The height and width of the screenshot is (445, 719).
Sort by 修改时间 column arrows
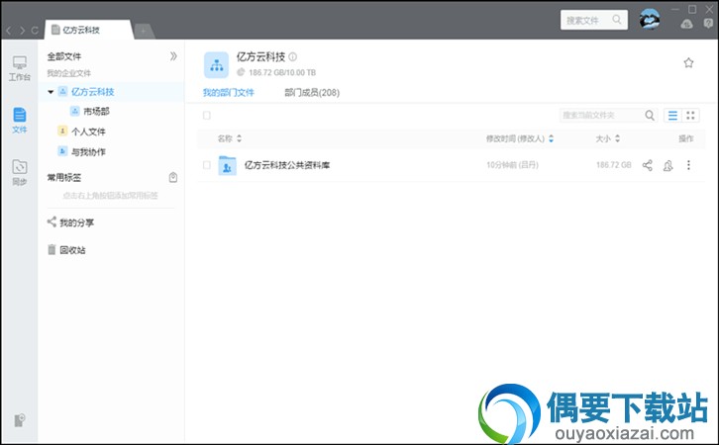(x=552, y=138)
